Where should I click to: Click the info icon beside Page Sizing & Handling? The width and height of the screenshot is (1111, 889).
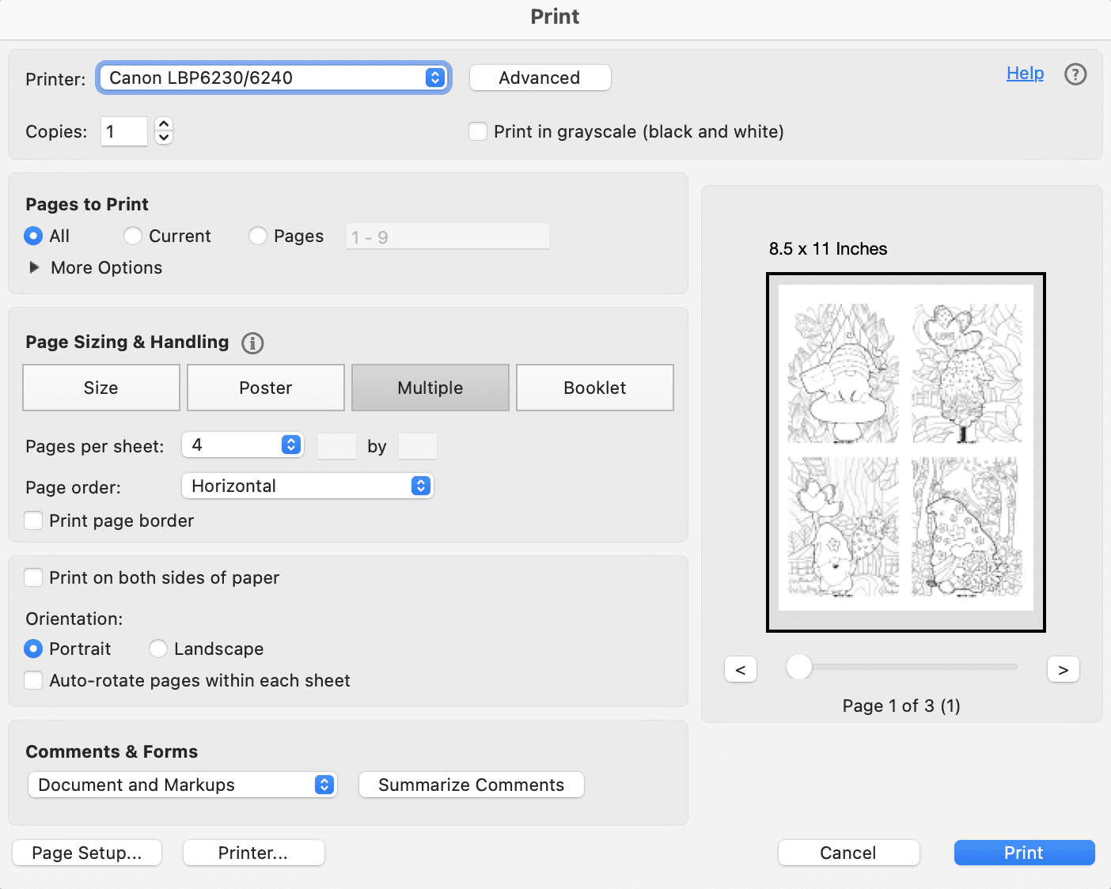click(252, 343)
